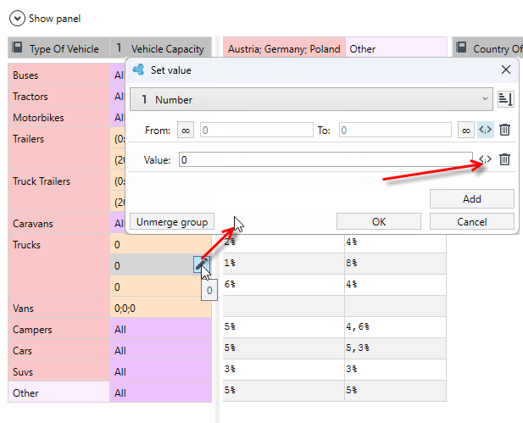Click the Add button
Screen dimensions: 523x423
(x=471, y=199)
